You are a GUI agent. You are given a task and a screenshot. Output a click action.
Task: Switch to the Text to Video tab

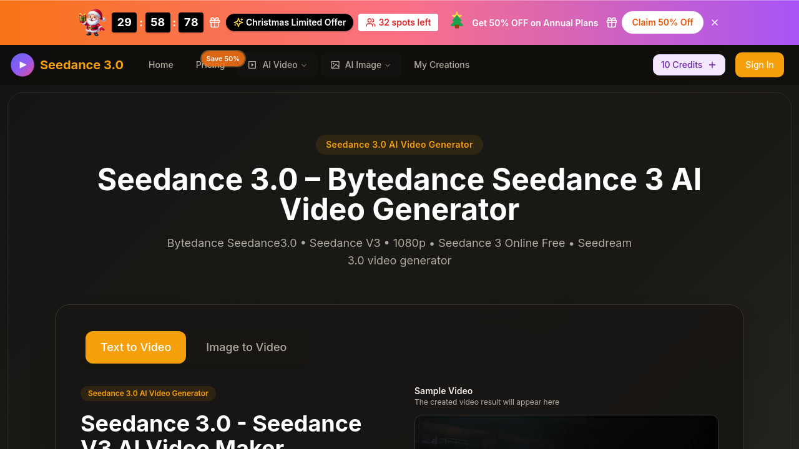coord(135,347)
